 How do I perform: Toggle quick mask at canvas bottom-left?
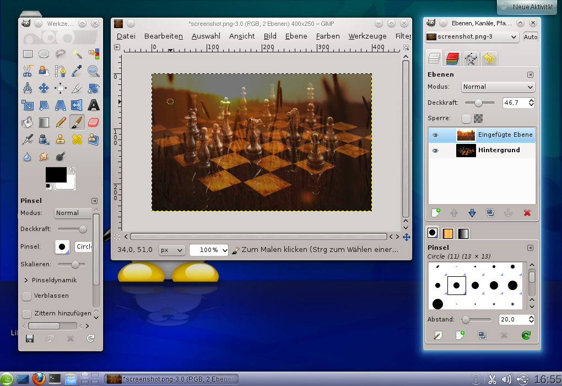click(x=117, y=237)
